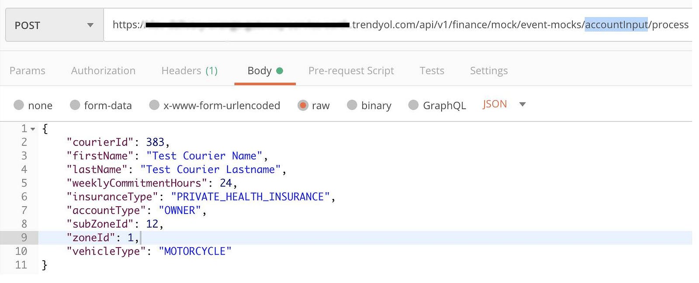
Task: Select the form-data radio button
Action: click(75, 105)
